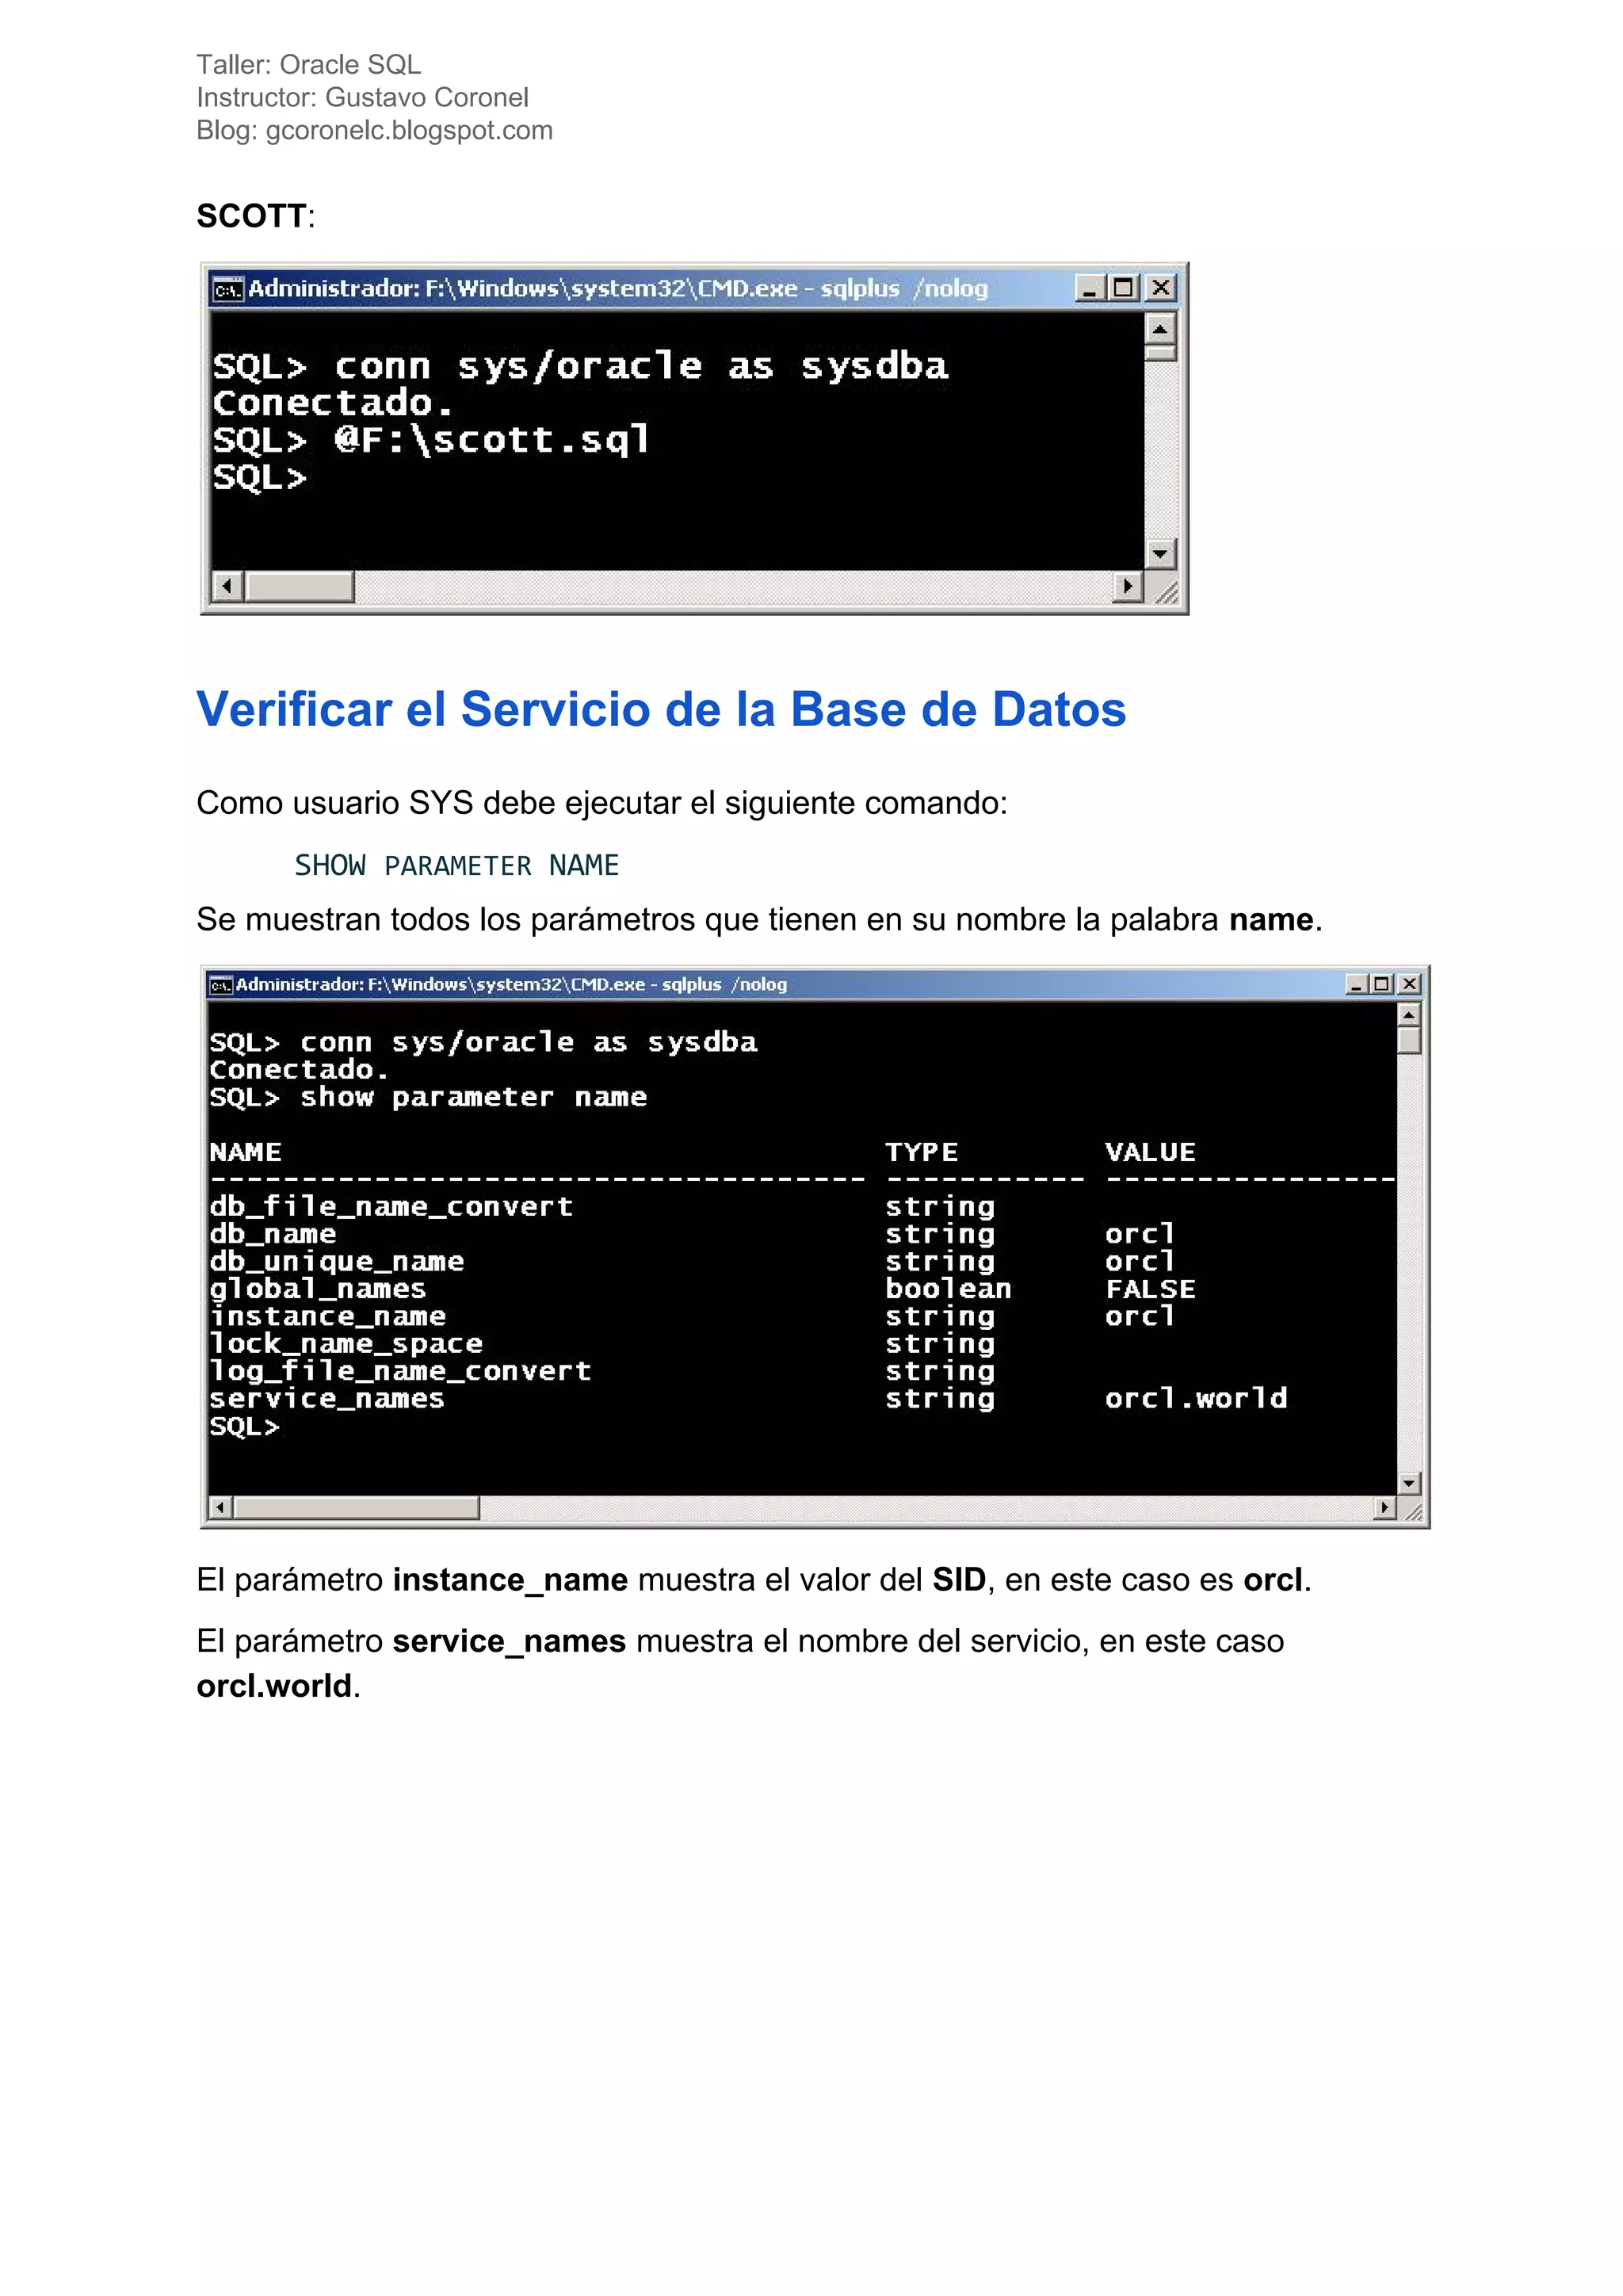
Task: Click the 'instance_name' parameter in the console
Action: click(x=327, y=1317)
